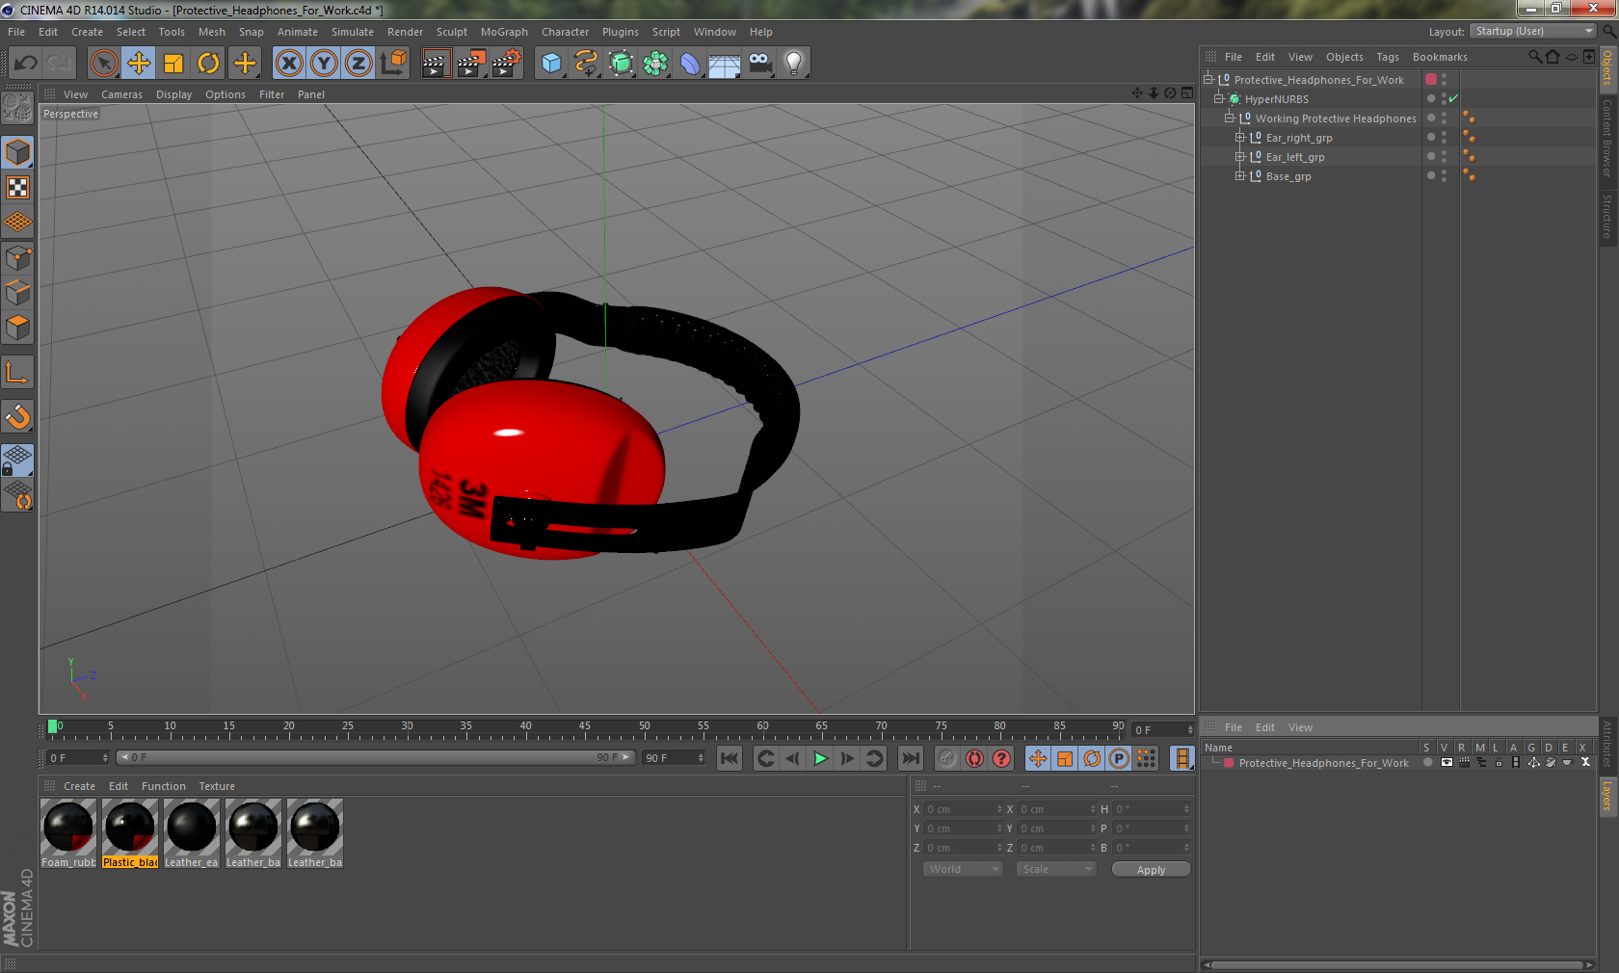1619x973 pixels.
Task: Open the deformer objects palette
Action: [x=690, y=64]
